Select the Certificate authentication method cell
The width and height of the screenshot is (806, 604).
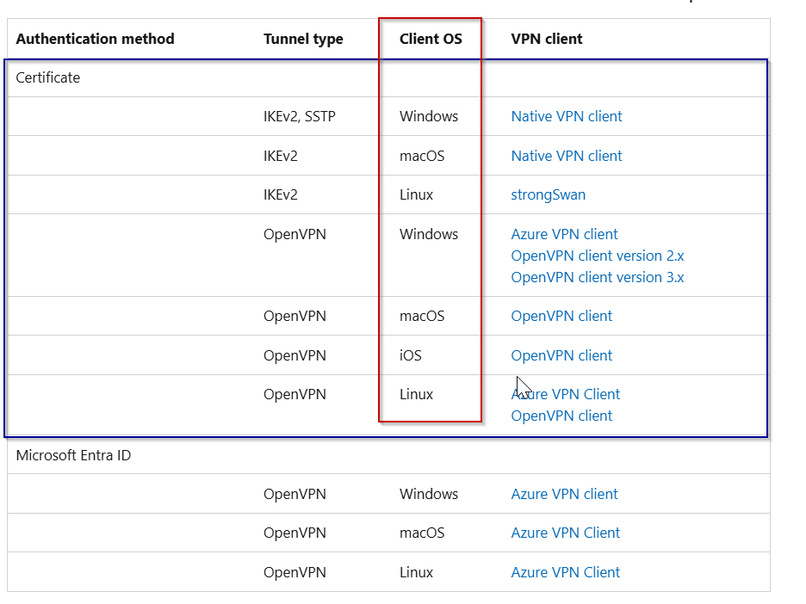48,77
